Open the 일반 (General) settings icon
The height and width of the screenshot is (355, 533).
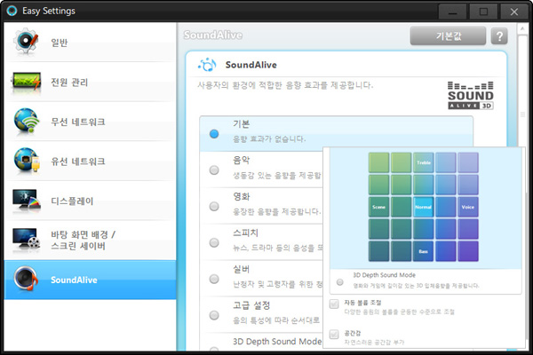(x=25, y=42)
